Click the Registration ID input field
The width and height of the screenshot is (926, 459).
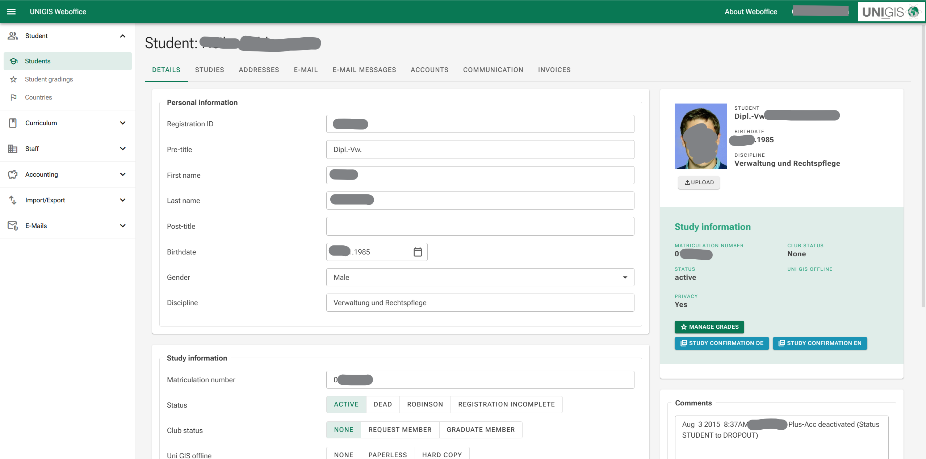pos(480,124)
